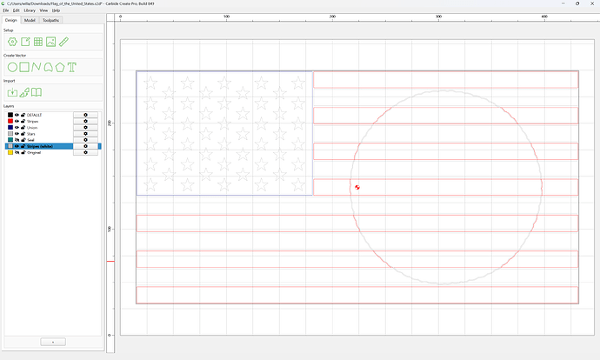Screen dimensions: 600x360
Task: Click the navy Union layer color swatch
Action: point(10,128)
